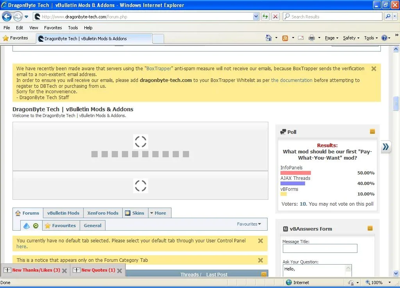Expand the Print dropdown arrow
This screenshot has width=400, height=288.
[x=319, y=38]
